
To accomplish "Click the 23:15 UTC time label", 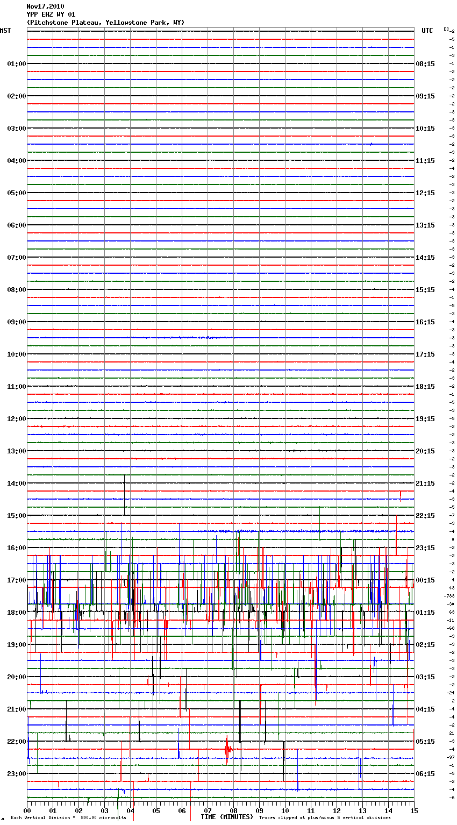I will click(x=425, y=548).
